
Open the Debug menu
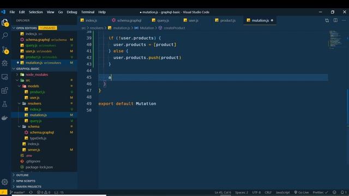click(x=72, y=12)
